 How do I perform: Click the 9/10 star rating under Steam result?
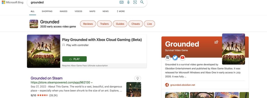44,95
